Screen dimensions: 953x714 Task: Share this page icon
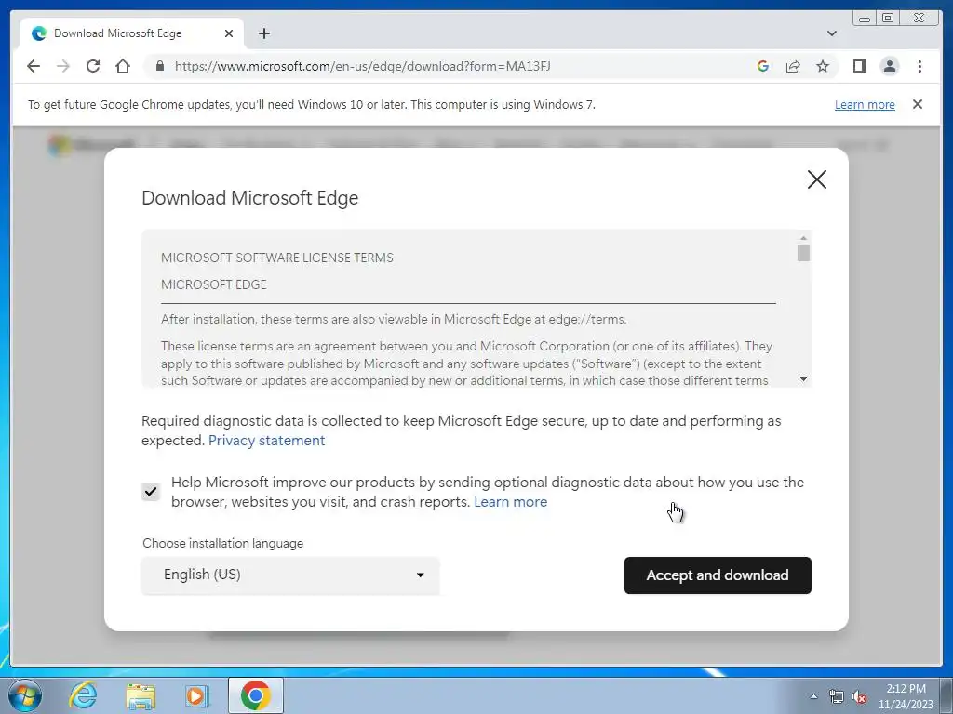tap(793, 66)
